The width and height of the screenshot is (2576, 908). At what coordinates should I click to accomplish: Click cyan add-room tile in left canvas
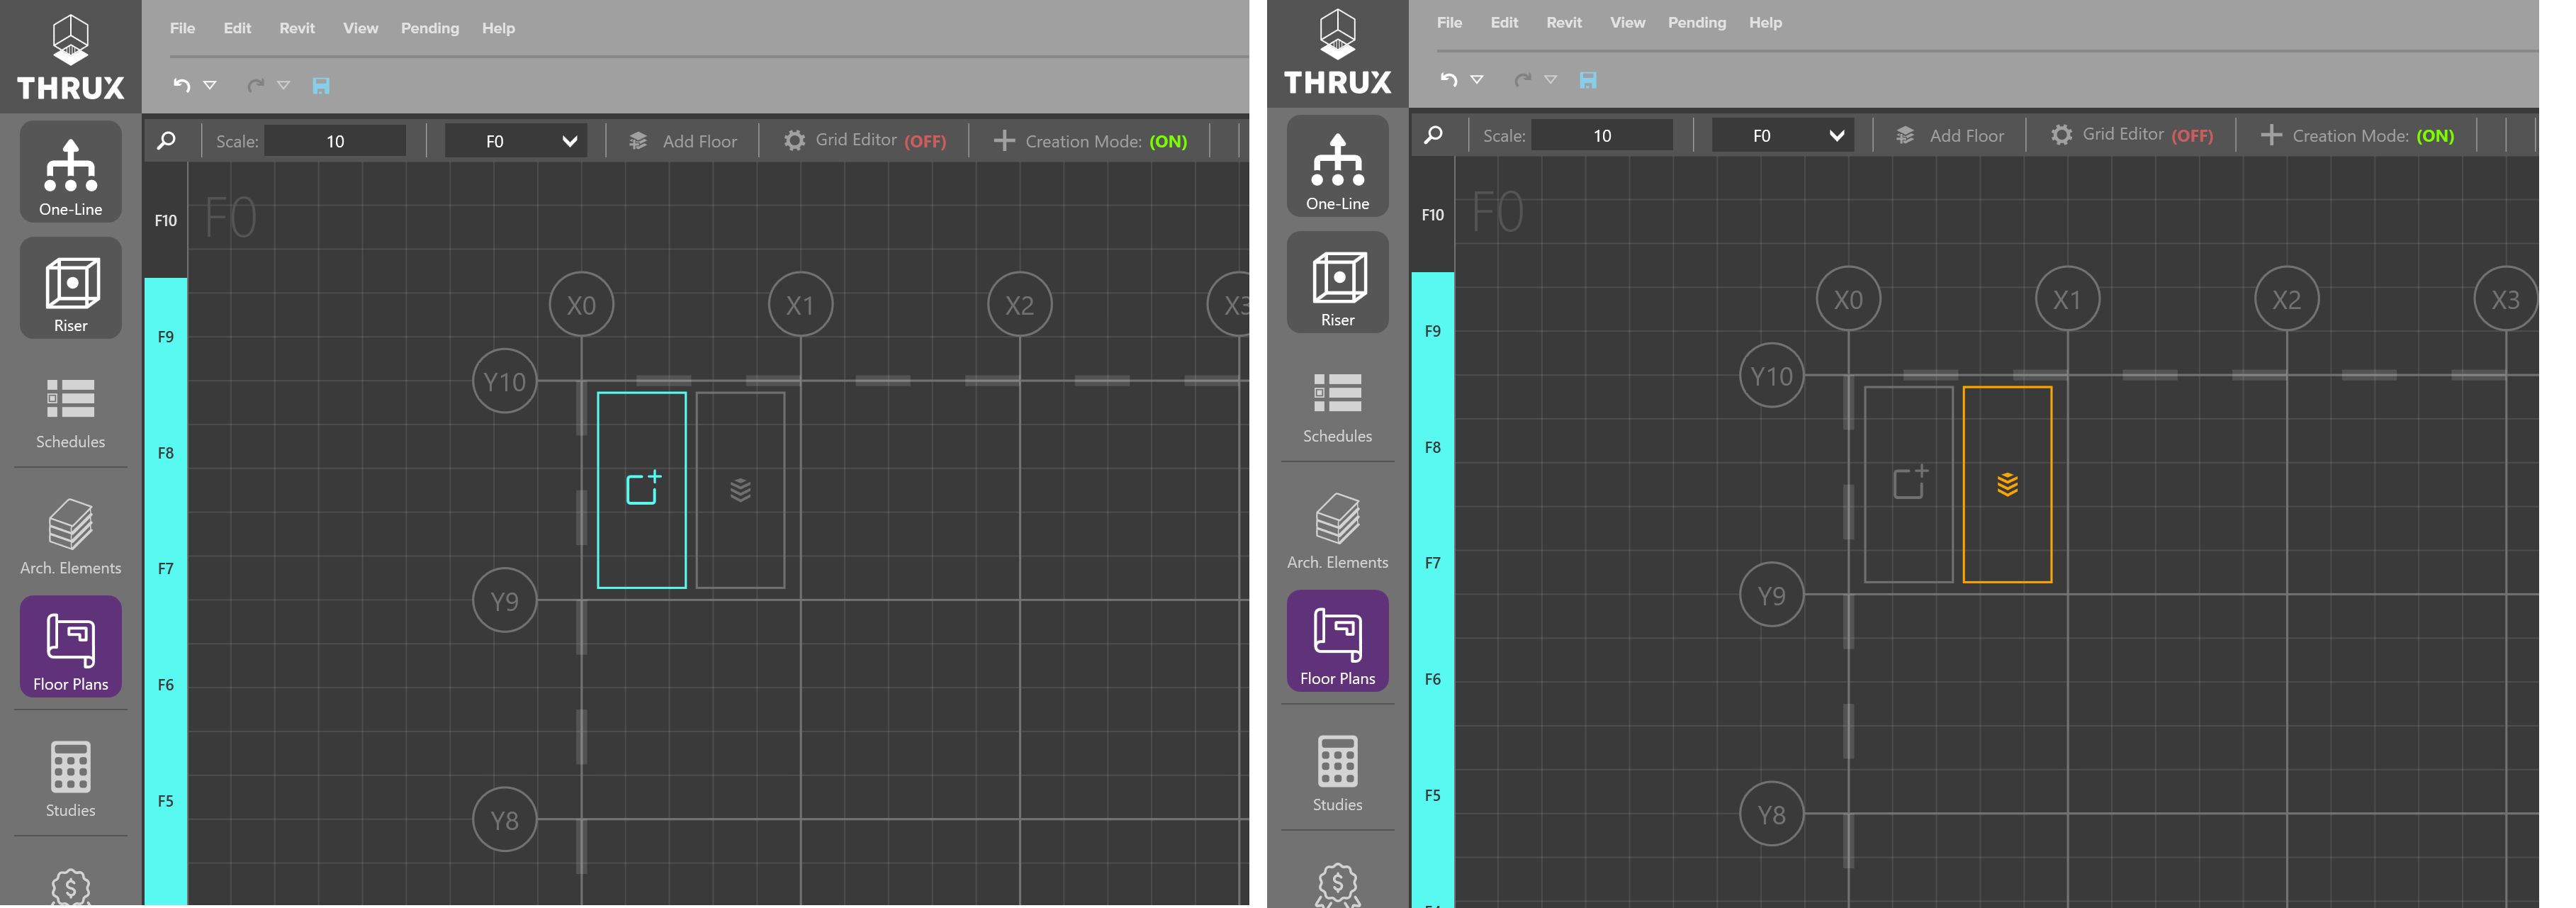[642, 490]
